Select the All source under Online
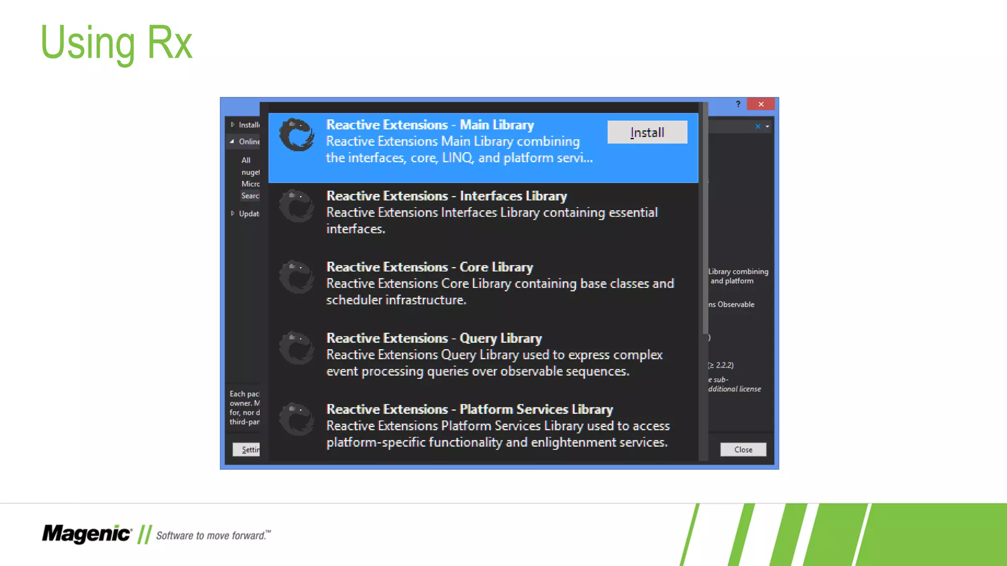This screenshot has width=1007, height=566. 246,160
